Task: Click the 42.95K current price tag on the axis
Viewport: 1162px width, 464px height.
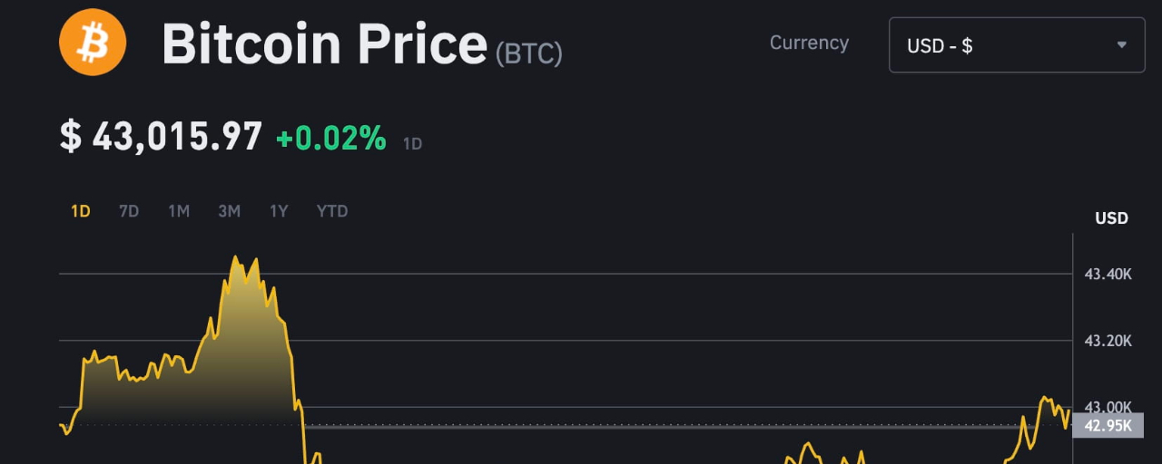Action: tap(1108, 426)
